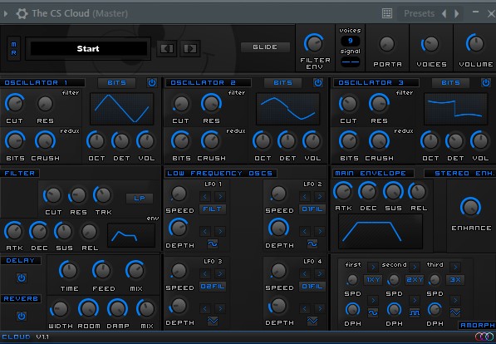
Task: Click the Filter Env knob
Action: (314, 43)
